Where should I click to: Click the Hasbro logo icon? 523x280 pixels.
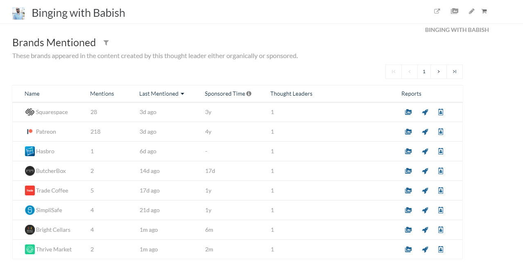pos(30,151)
